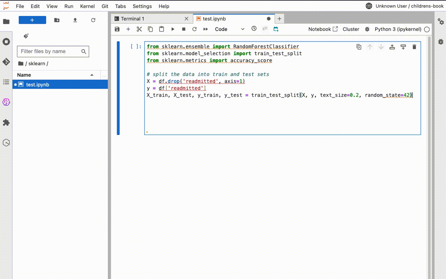Open the Code cell type dropdown
The height and width of the screenshot is (279, 446).
point(229,29)
